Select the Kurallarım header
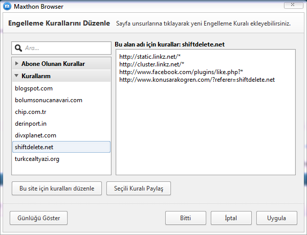The height and width of the screenshot is (235, 307). pos(61,76)
